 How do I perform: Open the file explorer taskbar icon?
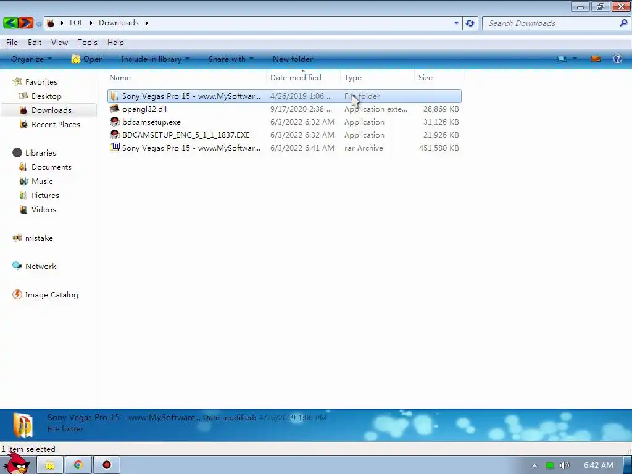[50, 465]
